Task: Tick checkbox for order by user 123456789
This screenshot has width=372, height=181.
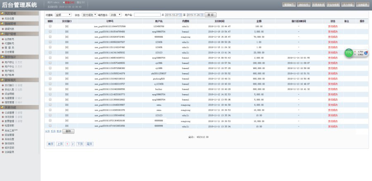Action: pos(50,26)
